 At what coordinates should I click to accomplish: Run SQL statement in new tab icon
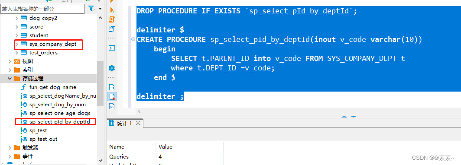point(112,10)
